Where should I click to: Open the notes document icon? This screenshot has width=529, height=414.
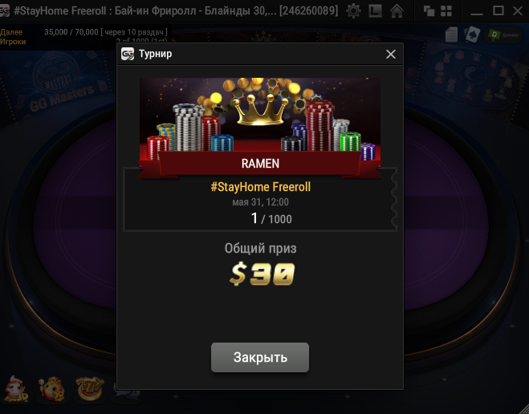click(x=451, y=34)
